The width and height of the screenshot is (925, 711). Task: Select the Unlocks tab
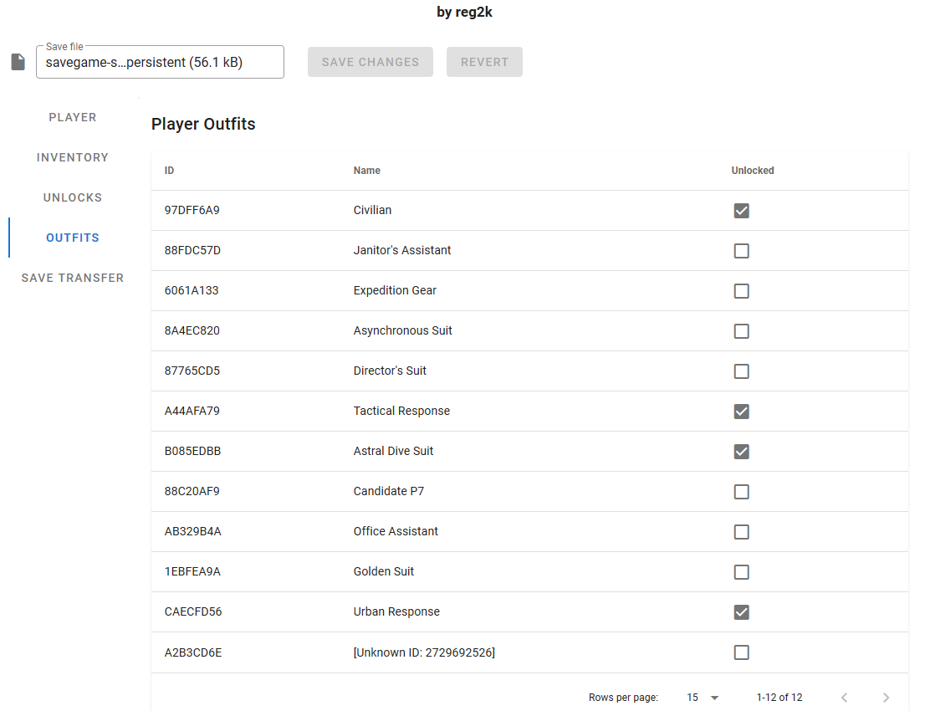(x=73, y=197)
